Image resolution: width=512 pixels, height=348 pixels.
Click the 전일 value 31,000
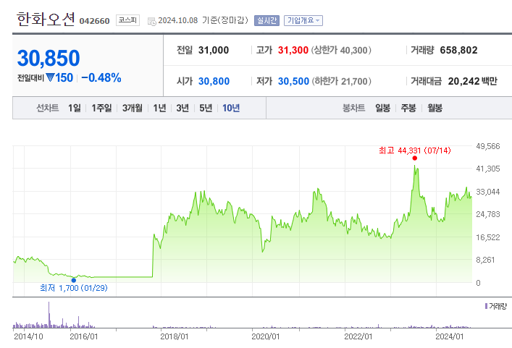214,50
